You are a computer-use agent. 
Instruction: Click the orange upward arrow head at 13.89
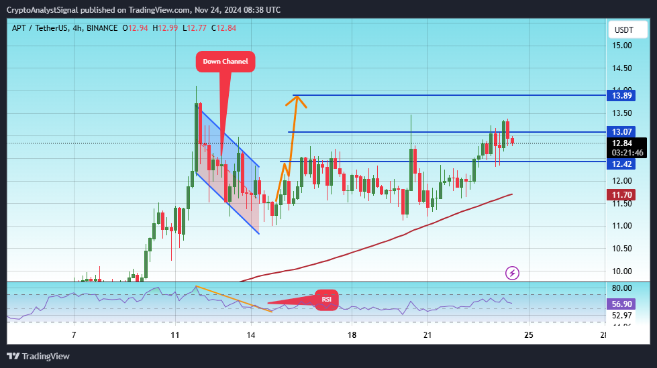point(297,101)
